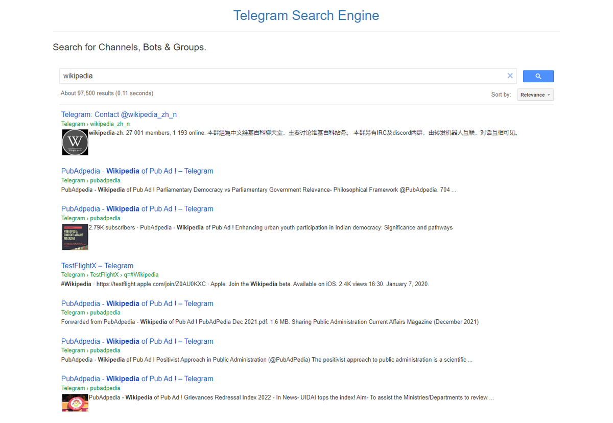Clear the search box with the X icon
This screenshot has width=613, height=423.
[510, 76]
